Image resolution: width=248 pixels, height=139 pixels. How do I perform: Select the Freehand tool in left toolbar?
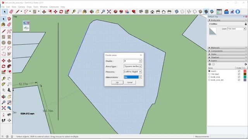tap(9, 31)
